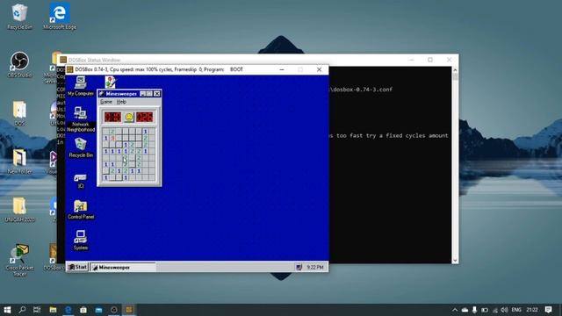The height and width of the screenshot is (316, 562).
Task: Open the Windows 10 Start menu
Action: pyautogui.click(x=7, y=310)
